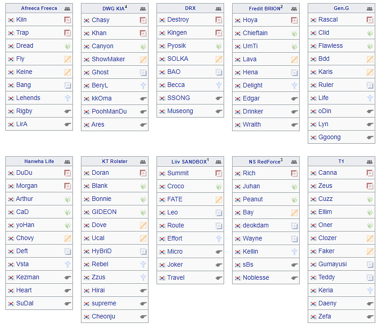Click the support role icon next to BeryL
382x327 pixels.
click(x=143, y=86)
